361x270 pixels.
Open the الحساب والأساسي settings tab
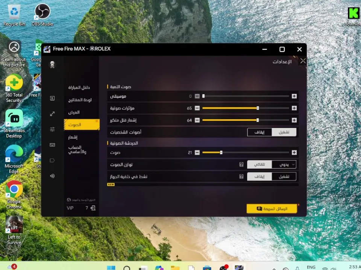(77, 150)
